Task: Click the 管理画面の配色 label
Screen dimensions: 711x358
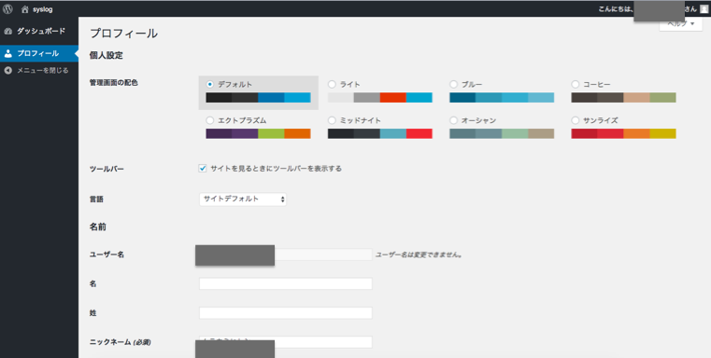Action: (x=114, y=83)
